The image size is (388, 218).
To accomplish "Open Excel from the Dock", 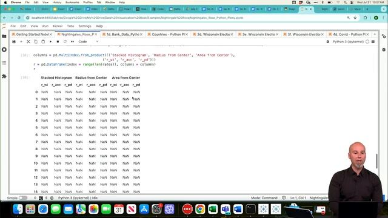I will pos(213,210).
